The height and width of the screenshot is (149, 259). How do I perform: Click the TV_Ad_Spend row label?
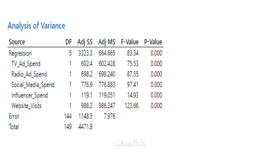click(x=26, y=64)
